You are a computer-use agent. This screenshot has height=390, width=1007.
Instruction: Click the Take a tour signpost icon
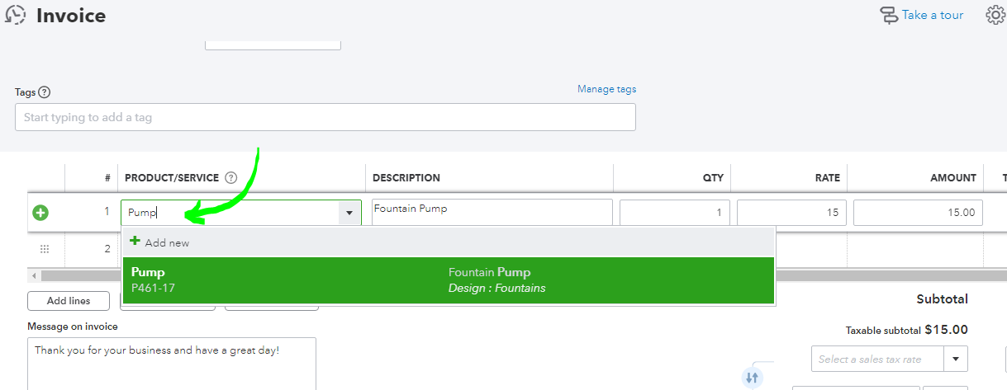(x=889, y=15)
